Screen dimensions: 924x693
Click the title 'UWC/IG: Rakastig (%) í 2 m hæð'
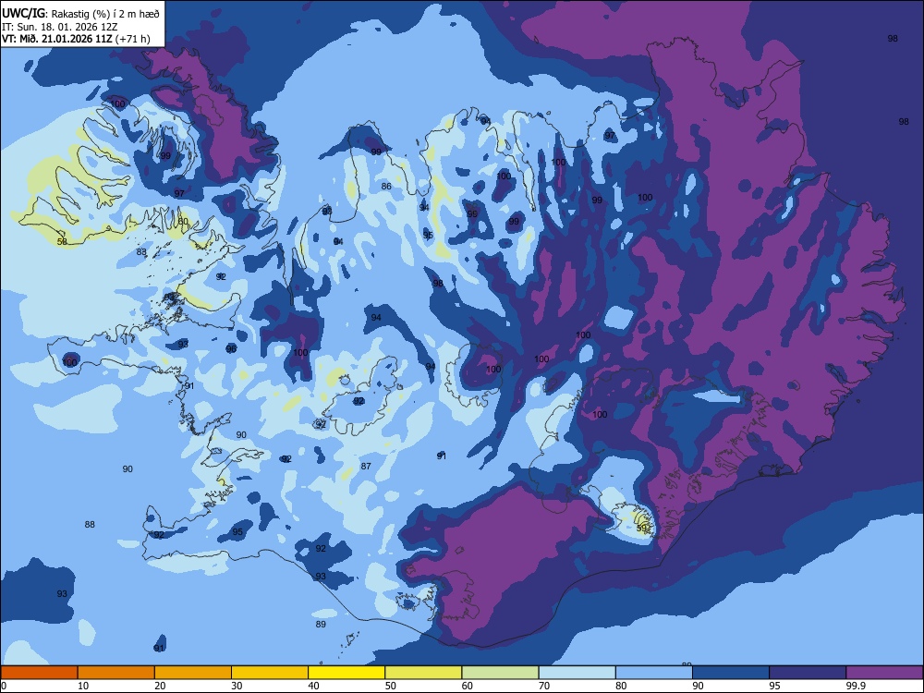pyautogui.click(x=80, y=14)
